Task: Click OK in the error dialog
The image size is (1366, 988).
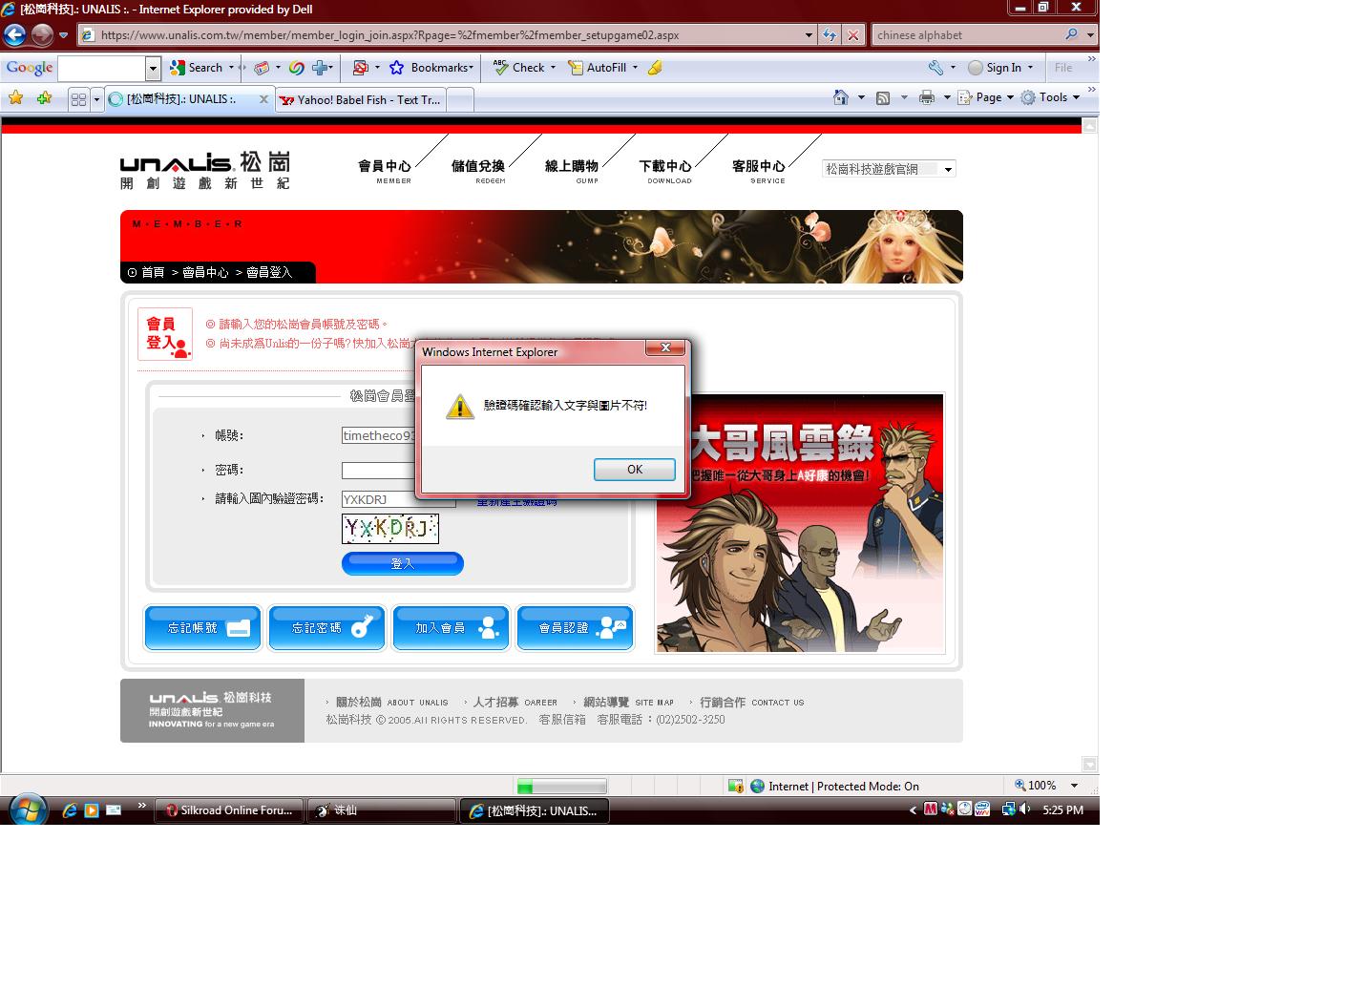Action: (634, 470)
